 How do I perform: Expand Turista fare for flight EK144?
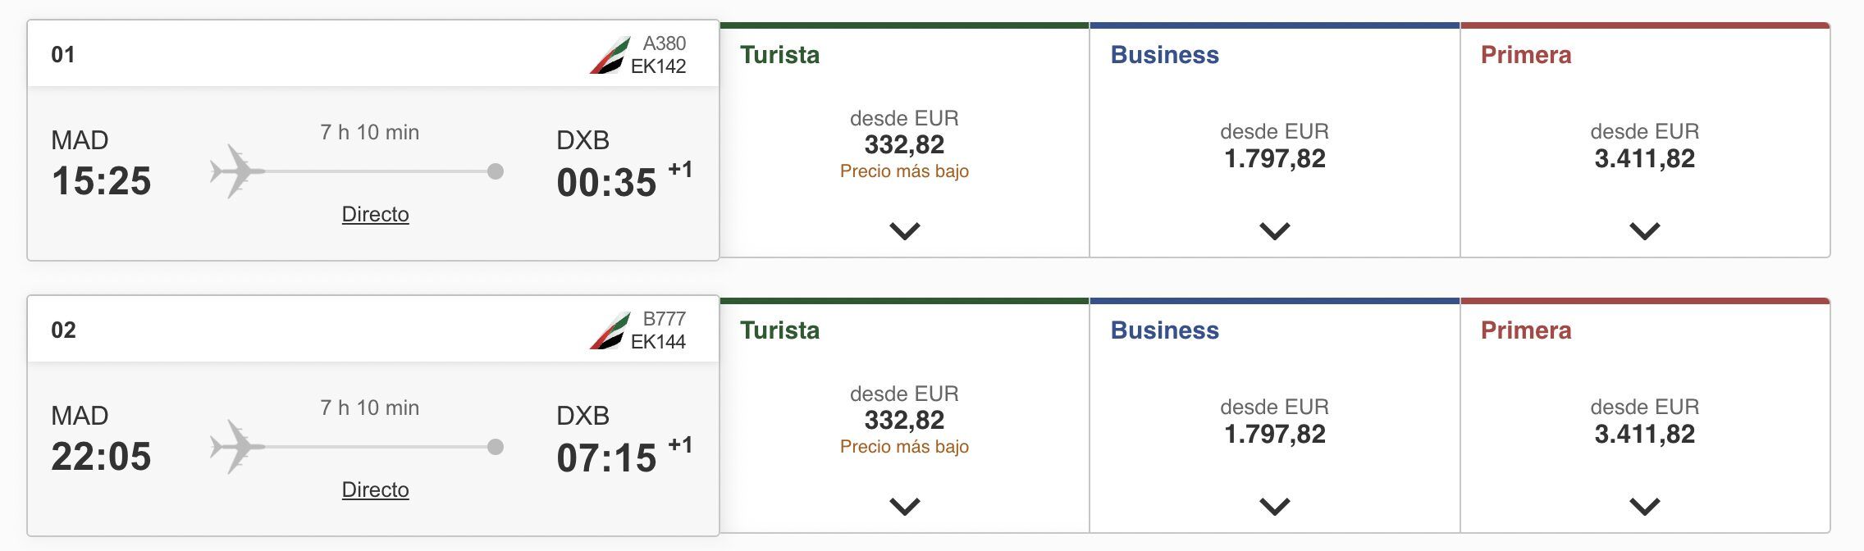click(905, 507)
